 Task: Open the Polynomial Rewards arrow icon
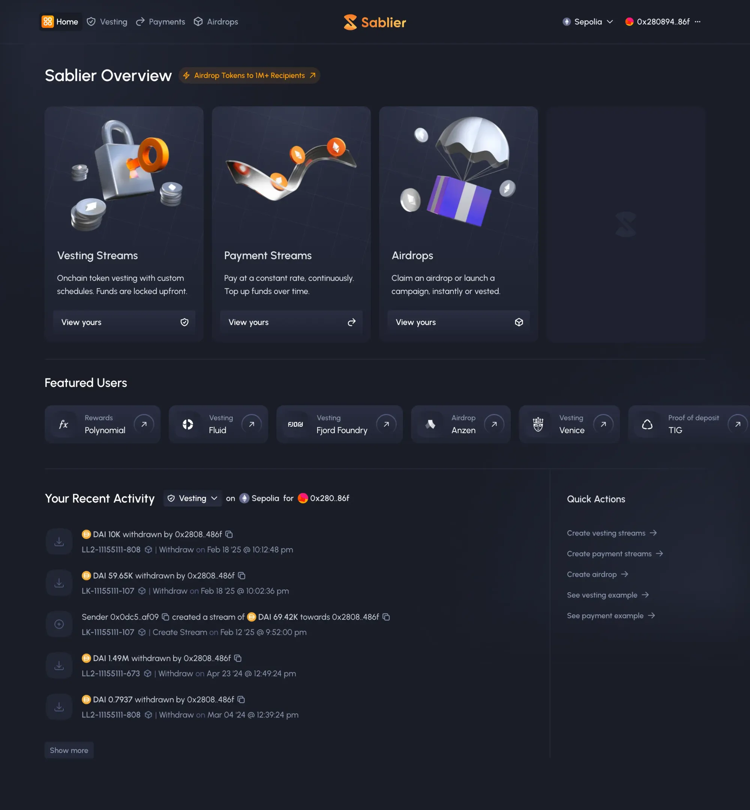click(144, 424)
